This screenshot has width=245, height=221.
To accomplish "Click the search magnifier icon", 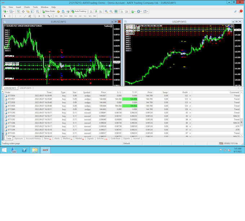I will coord(236,11).
